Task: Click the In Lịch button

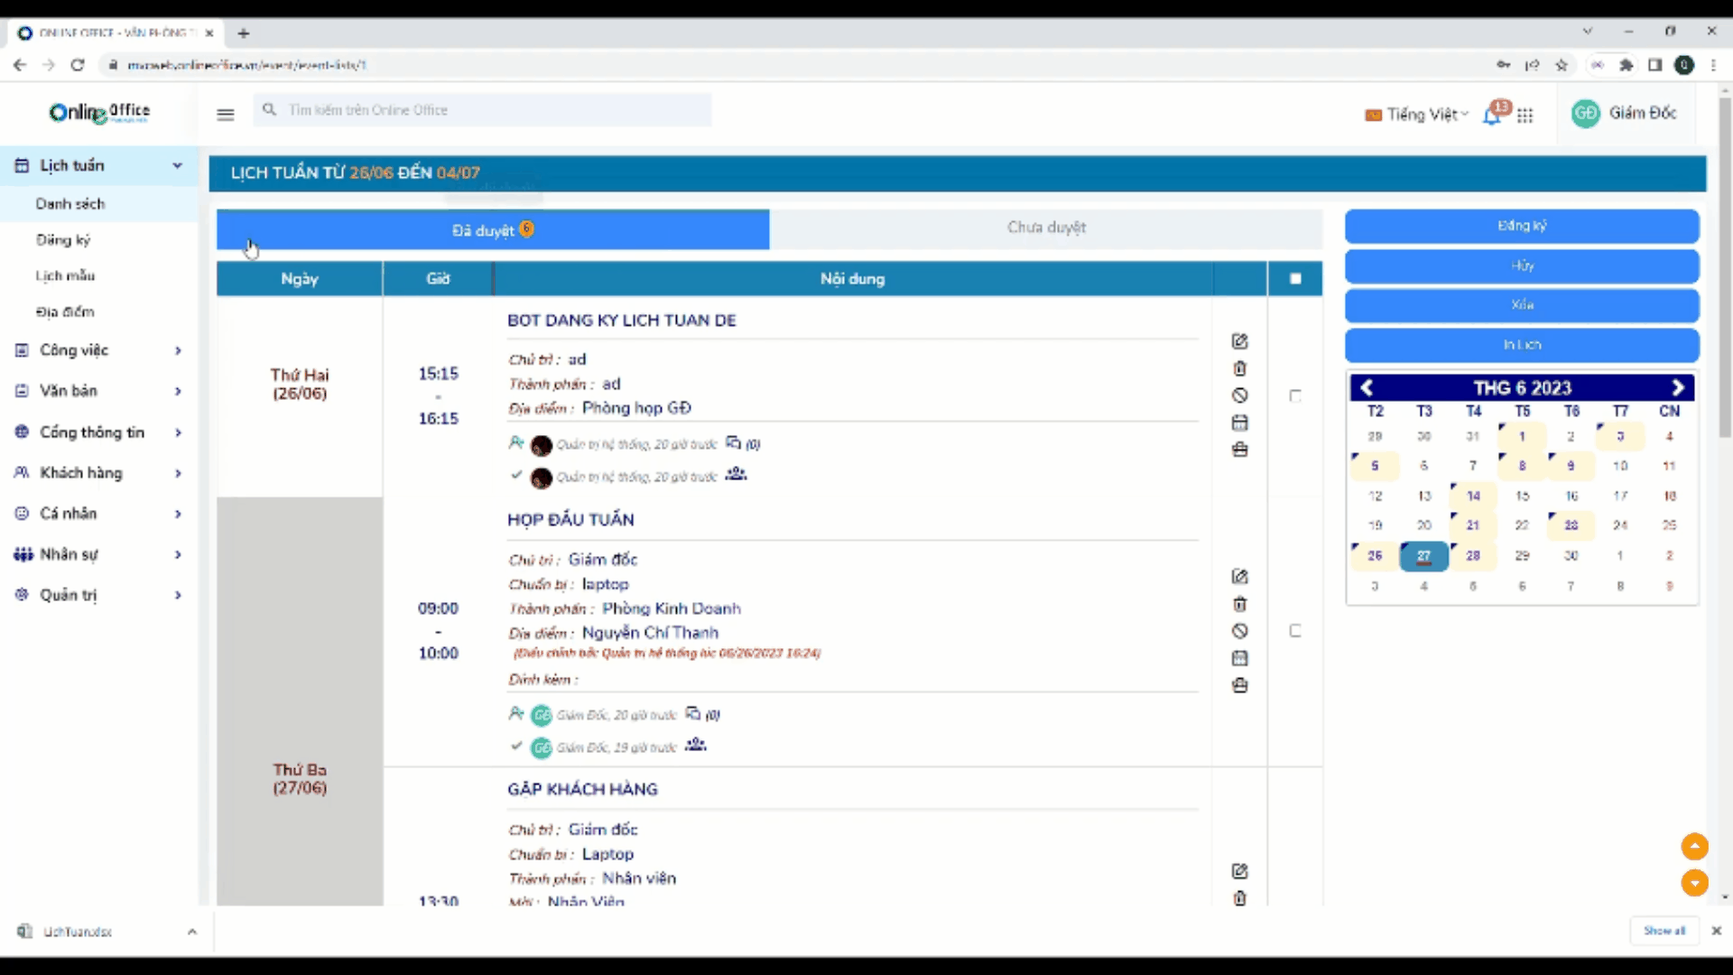Action: [x=1521, y=345]
